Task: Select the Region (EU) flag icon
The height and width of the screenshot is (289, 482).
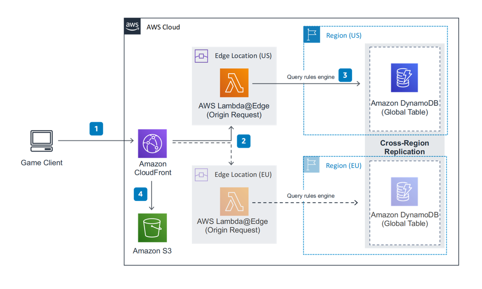Action: click(x=312, y=164)
